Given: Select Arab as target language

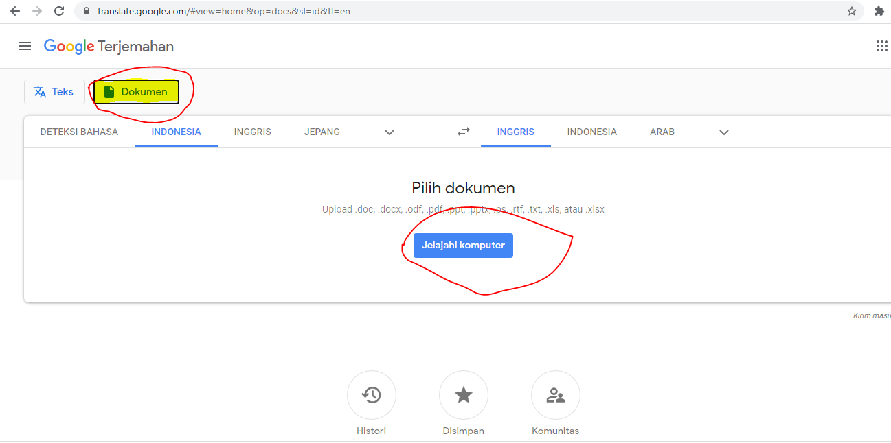Looking at the screenshot, I should [x=662, y=132].
